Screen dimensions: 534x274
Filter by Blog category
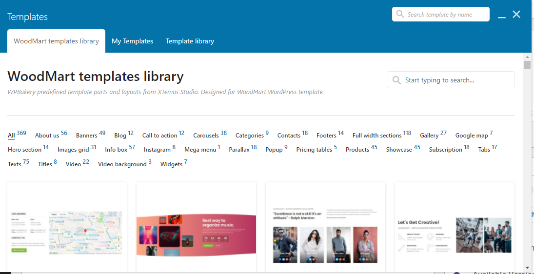pos(124,135)
